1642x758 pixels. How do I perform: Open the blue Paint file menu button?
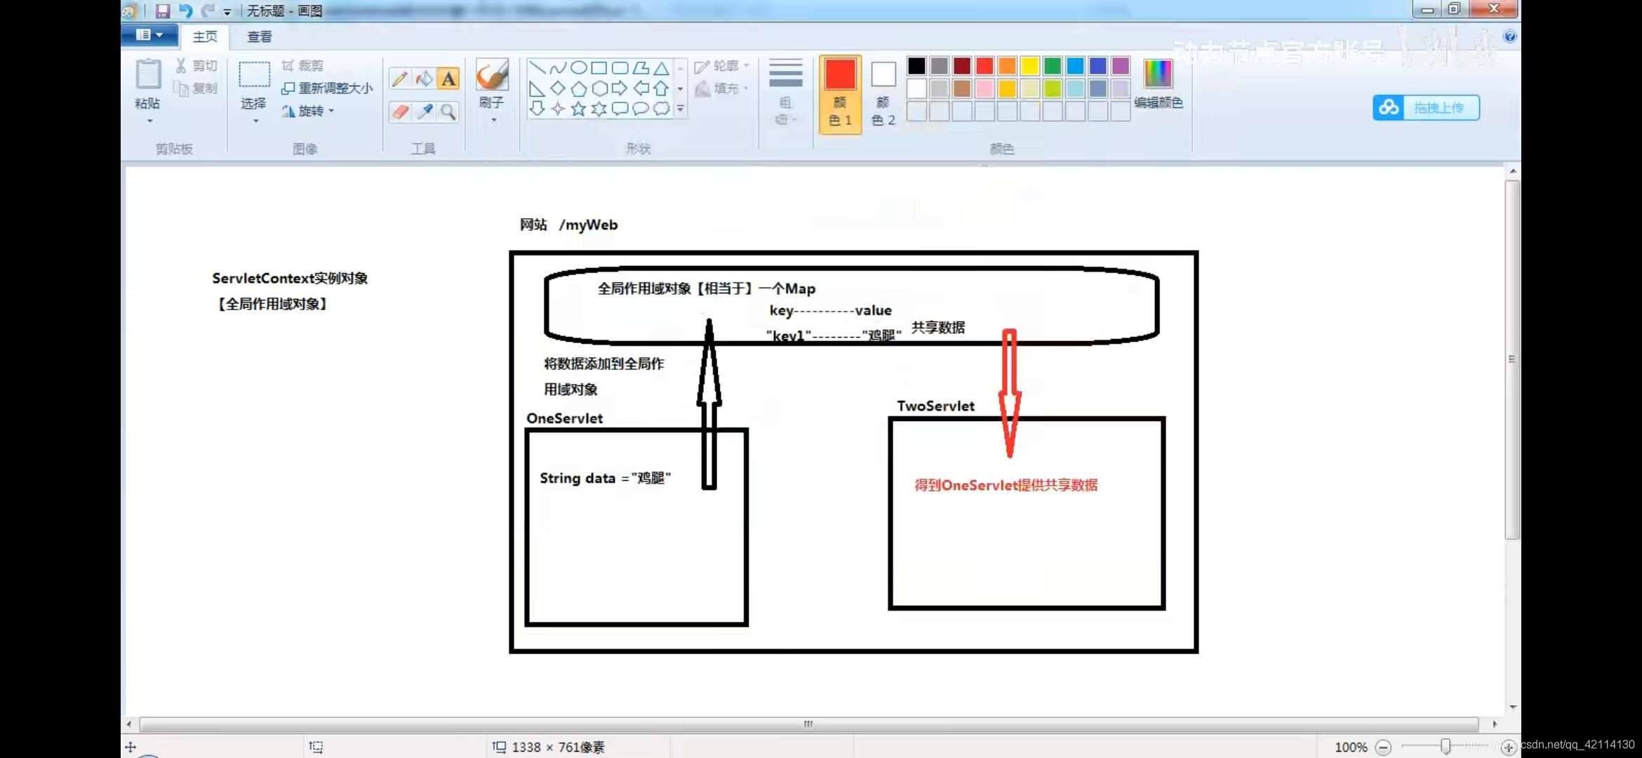point(149,35)
